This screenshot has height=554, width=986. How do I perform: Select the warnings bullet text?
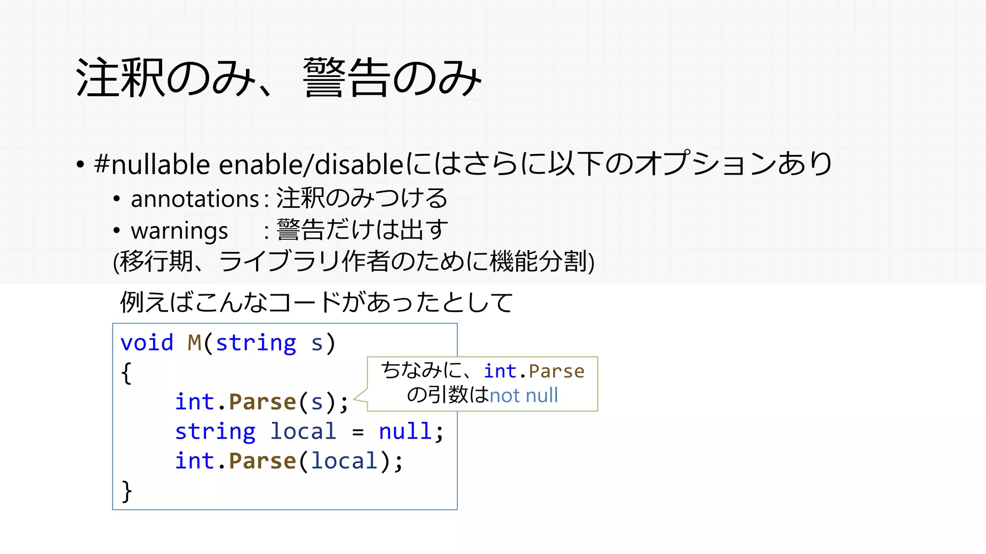289,230
